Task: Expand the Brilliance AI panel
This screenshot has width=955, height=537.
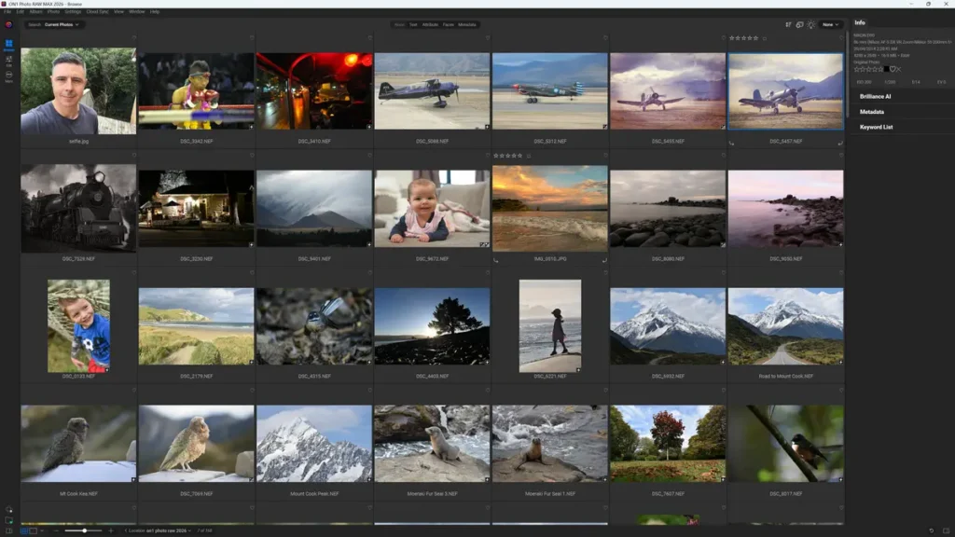Action: (875, 96)
